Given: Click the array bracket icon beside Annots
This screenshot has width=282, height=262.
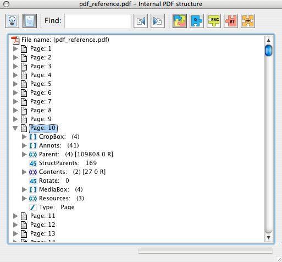Looking at the screenshot, I should pos(33,146).
